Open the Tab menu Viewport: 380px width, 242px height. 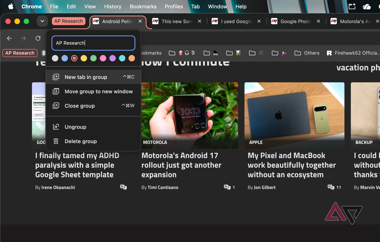[x=195, y=6]
